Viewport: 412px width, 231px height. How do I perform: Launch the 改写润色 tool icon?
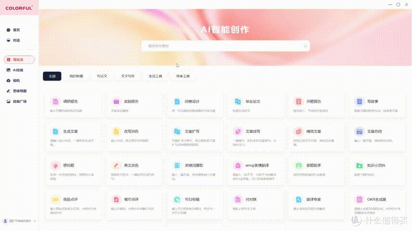(116, 131)
